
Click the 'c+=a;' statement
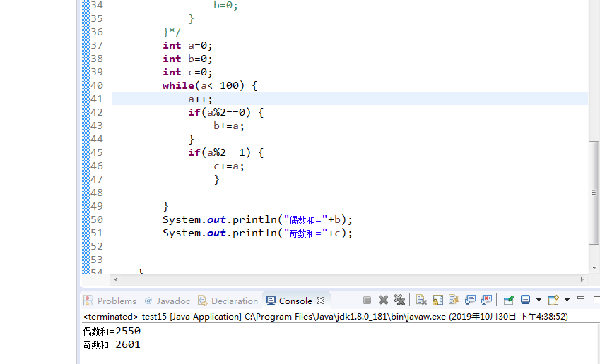pyautogui.click(x=229, y=166)
